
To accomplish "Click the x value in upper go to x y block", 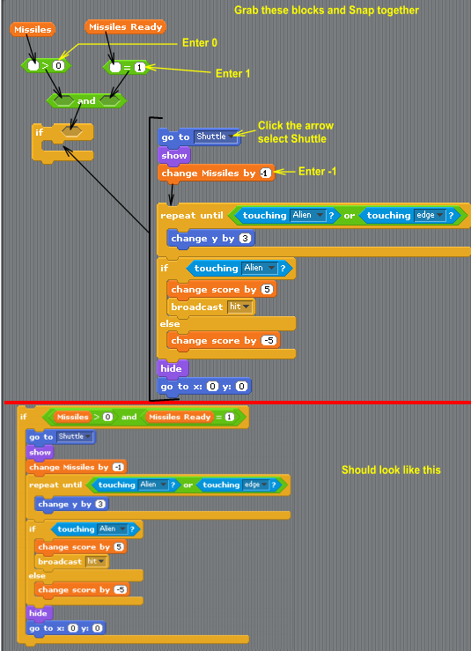I will tap(212, 387).
